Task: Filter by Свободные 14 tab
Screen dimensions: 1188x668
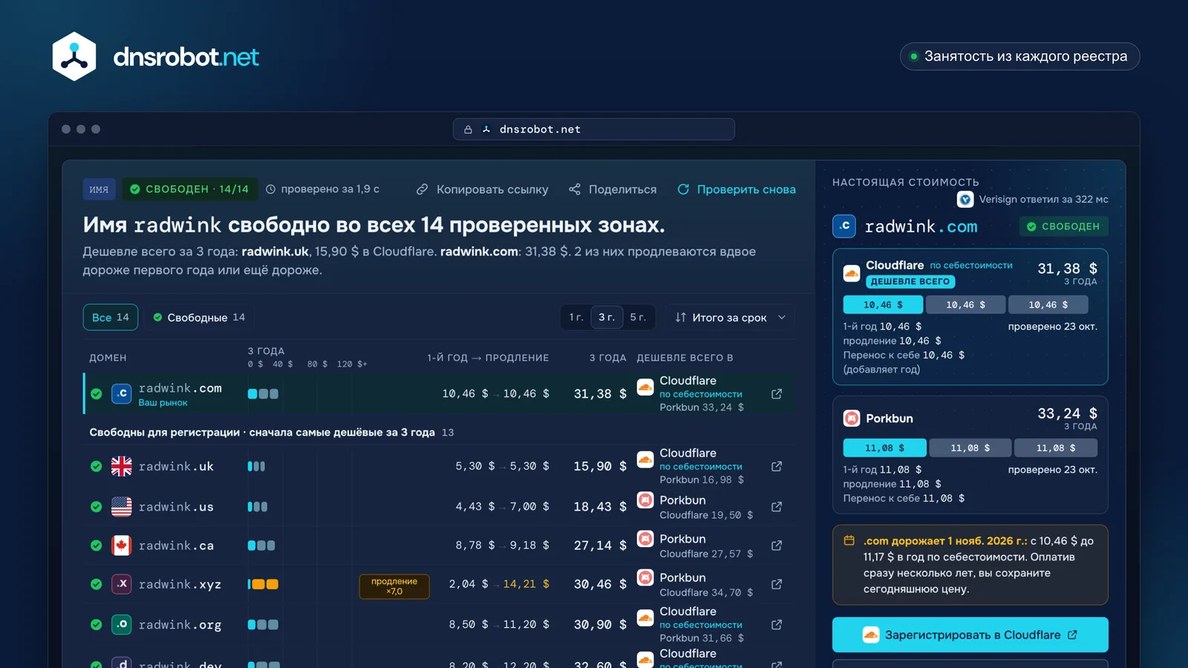Action: (x=198, y=317)
